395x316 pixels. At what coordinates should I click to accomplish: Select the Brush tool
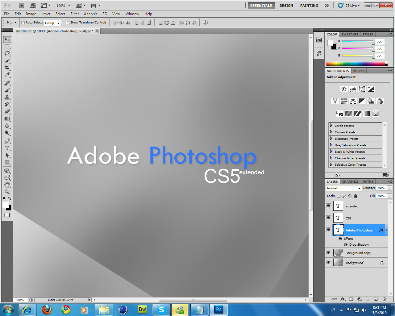(7, 90)
